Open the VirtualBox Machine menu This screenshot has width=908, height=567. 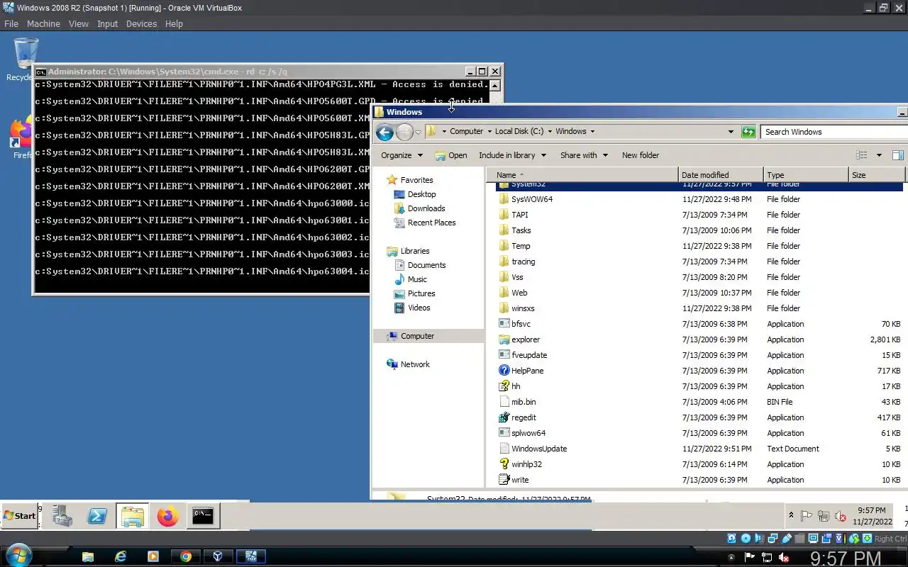click(43, 23)
